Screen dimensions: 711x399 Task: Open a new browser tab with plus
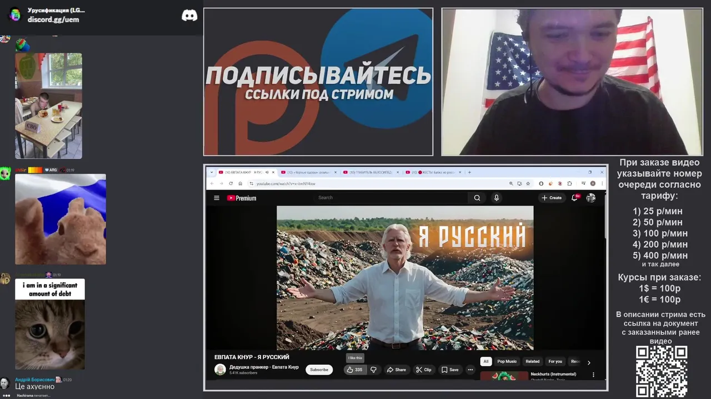469,172
